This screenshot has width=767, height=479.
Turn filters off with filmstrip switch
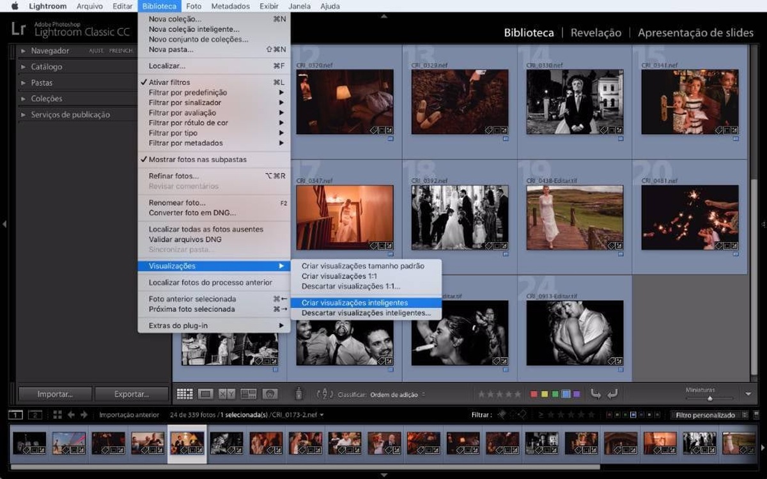[756, 415]
